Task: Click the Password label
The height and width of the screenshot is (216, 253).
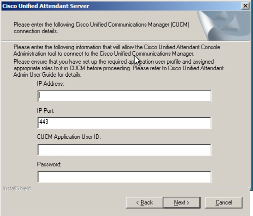Action: [49, 164]
